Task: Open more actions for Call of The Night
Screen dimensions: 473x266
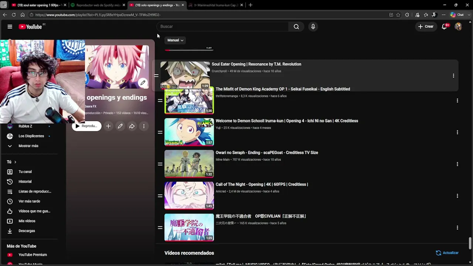Action: (x=457, y=196)
